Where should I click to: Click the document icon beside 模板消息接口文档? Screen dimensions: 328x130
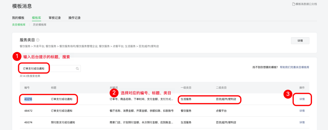pyautogui.click(x=293, y=4)
